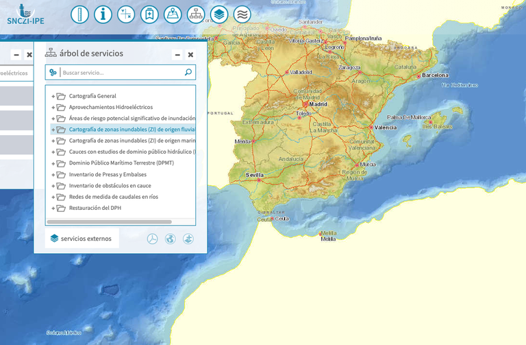This screenshot has width=526, height=345.
Task: Open the stacked layers toolbar icon
Action: [x=218, y=14]
